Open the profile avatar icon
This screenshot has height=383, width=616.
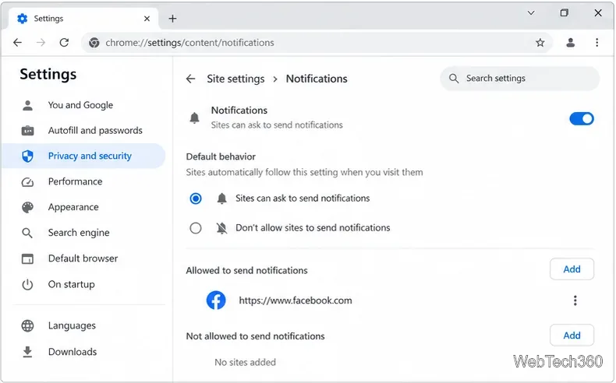[x=571, y=42]
